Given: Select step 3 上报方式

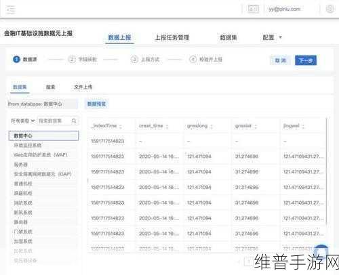Looking at the screenshot, I should click(x=145, y=60).
